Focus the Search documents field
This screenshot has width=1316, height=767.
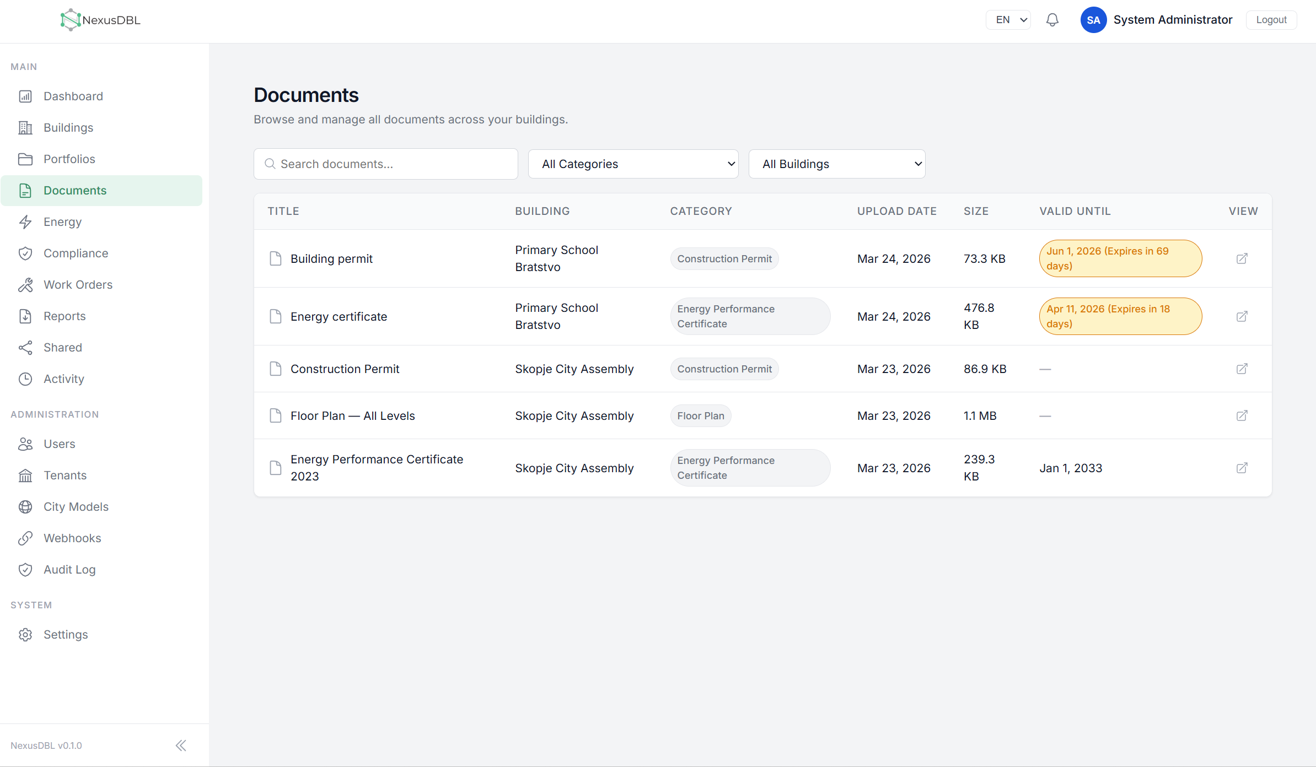(x=386, y=164)
